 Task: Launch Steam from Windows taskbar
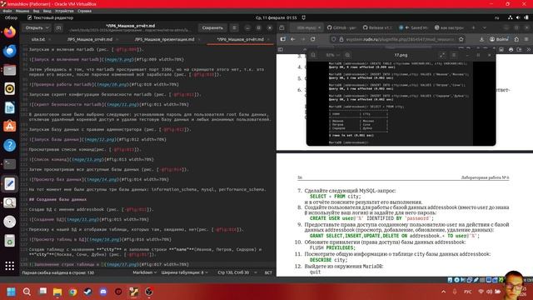(x=88, y=292)
